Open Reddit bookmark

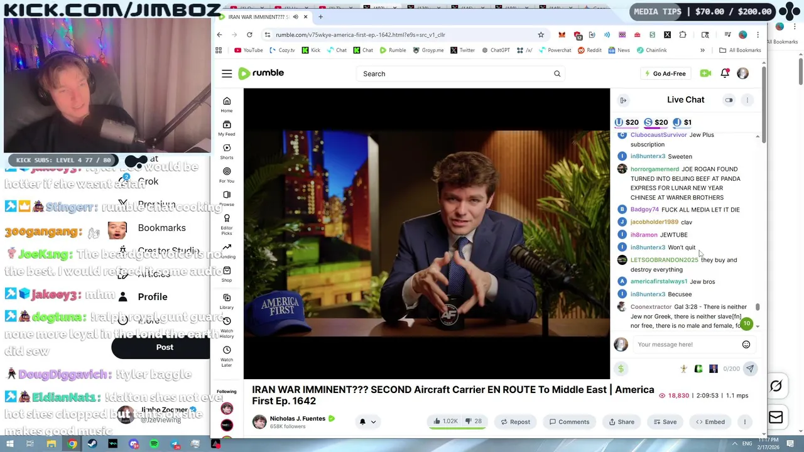590,50
